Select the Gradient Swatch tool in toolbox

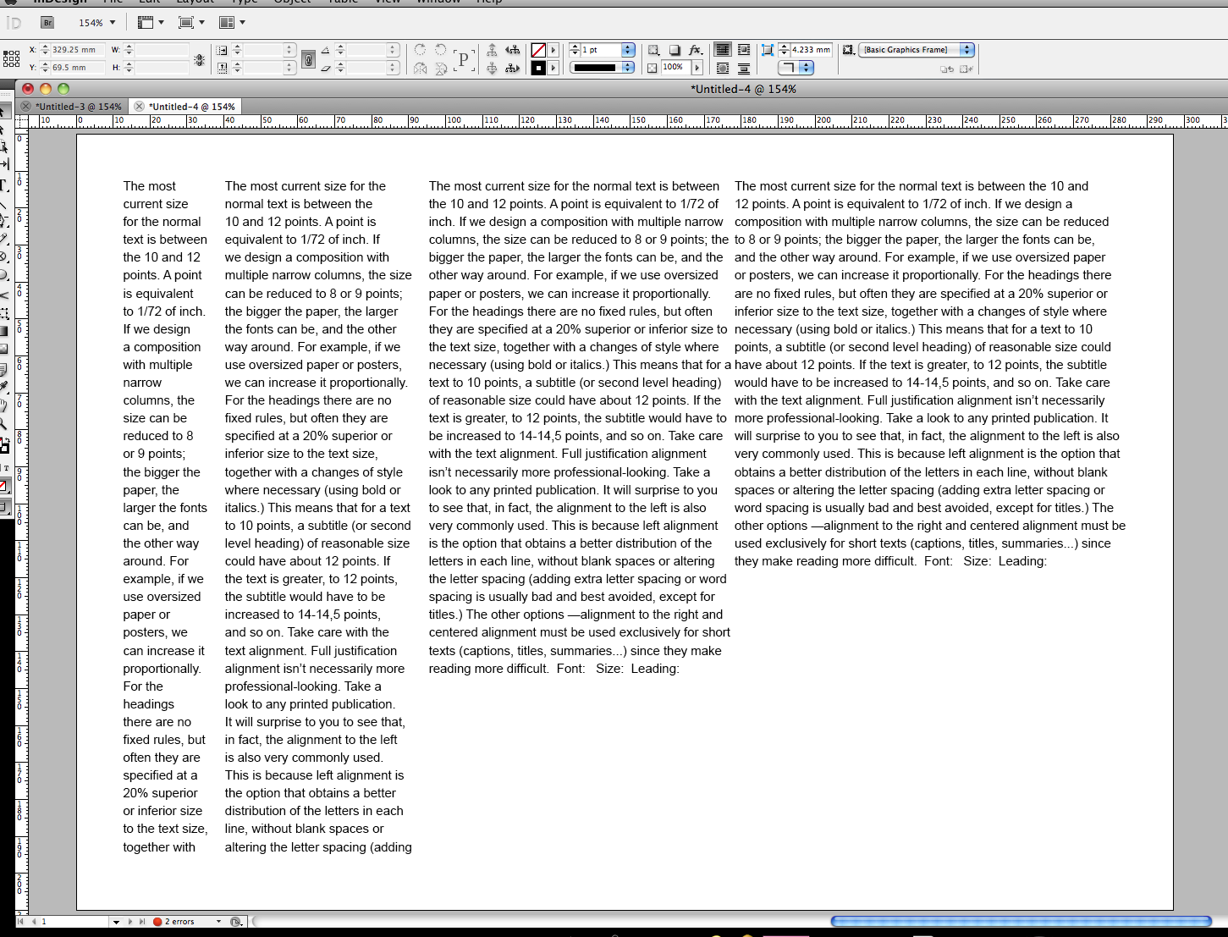point(4,332)
